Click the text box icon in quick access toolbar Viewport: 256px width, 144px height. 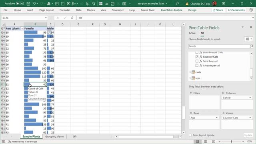(68, 4)
